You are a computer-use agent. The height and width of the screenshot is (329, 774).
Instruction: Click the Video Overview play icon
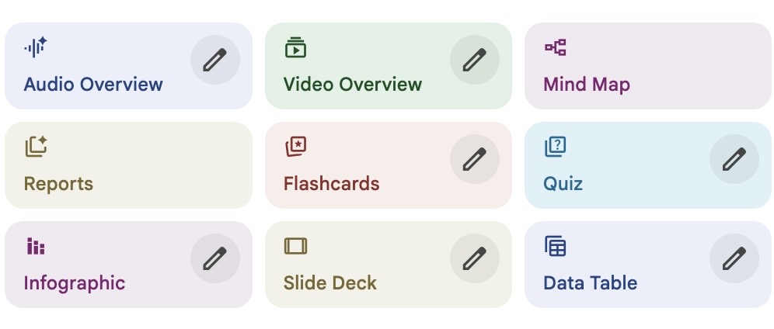tap(295, 47)
